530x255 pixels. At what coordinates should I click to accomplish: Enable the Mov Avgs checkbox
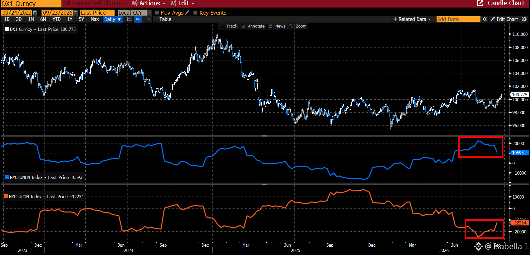click(157, 13)
